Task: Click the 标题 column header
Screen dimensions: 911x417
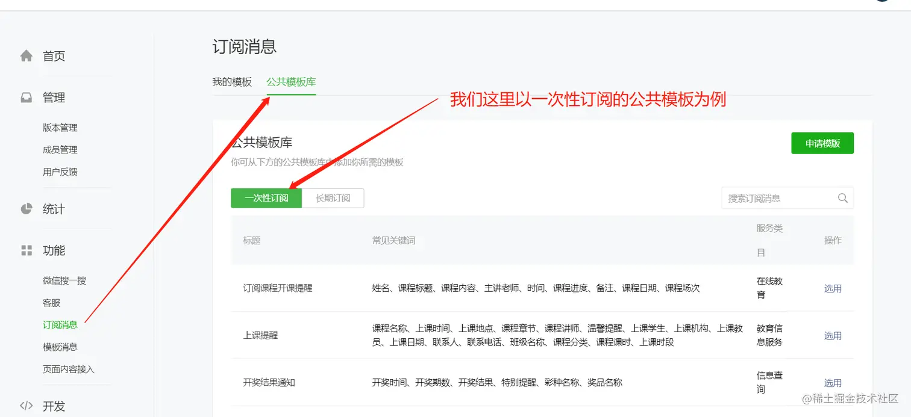Action: pos(252,240)
